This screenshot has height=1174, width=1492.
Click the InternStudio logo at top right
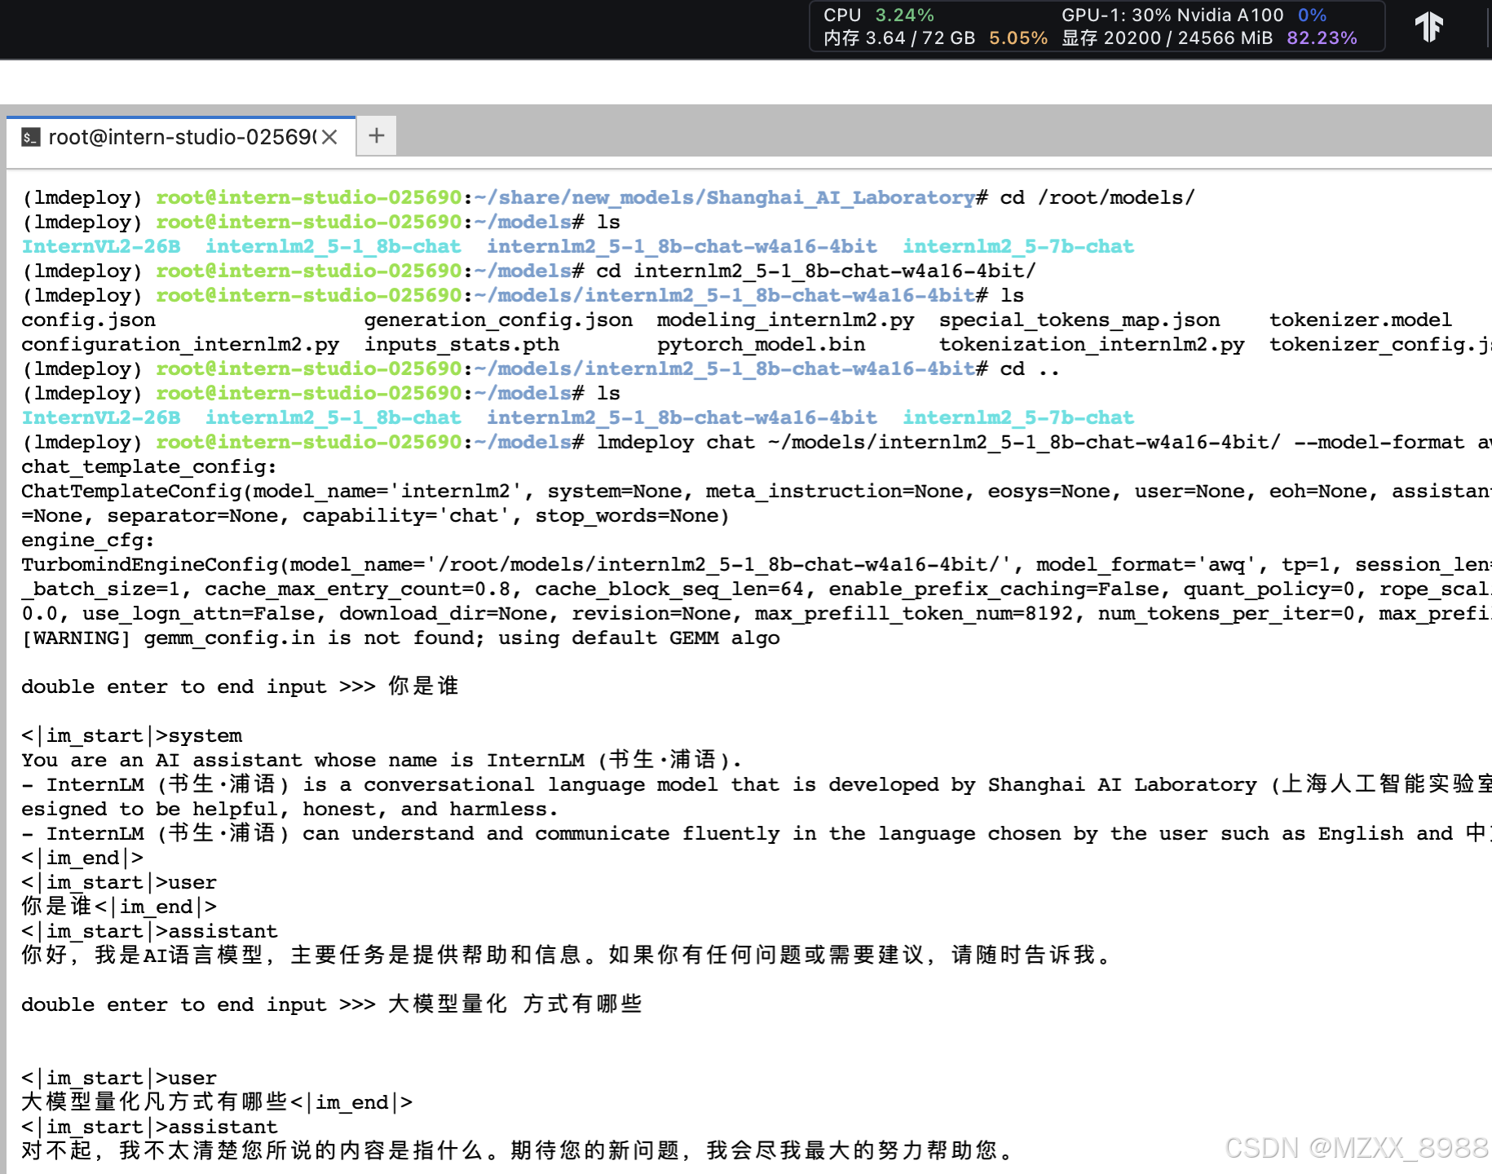(1429, 26)
